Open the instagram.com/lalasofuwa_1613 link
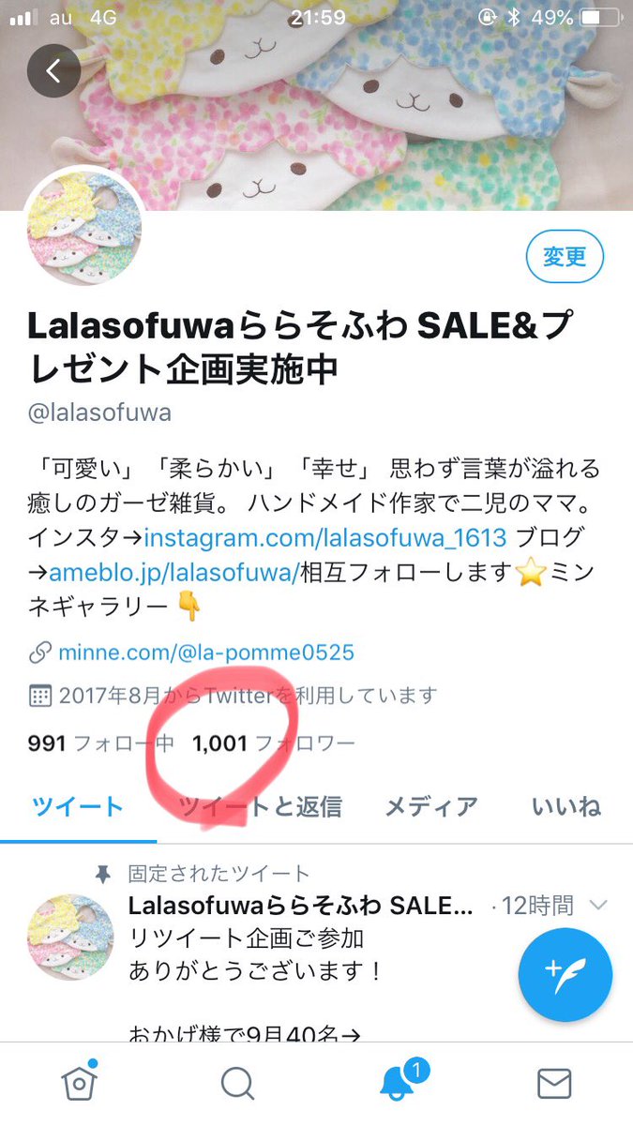This screenshot has height=1125, width=633. (325, 539)
